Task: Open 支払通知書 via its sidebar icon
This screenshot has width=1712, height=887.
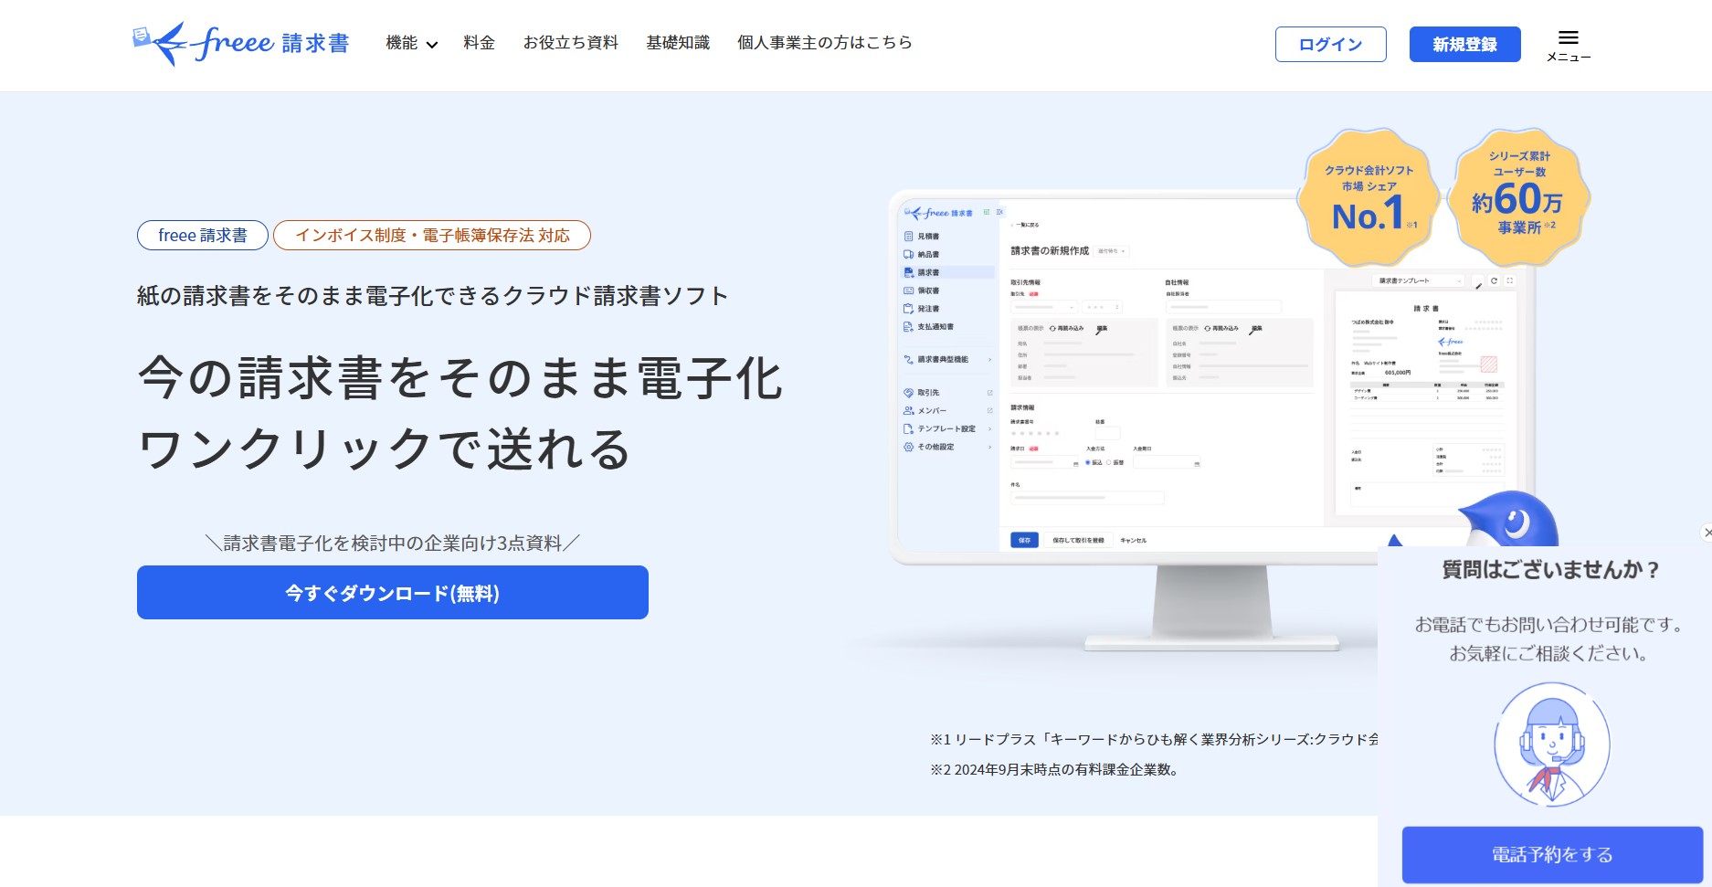Action: click(x=907, y=326)
